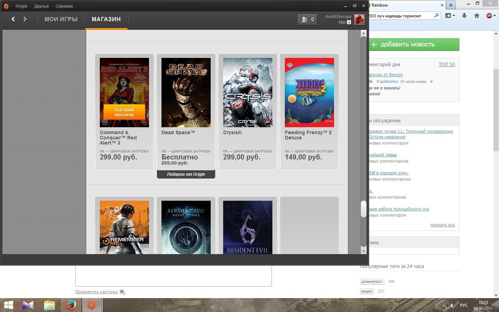Open the Друзья menu

pyautogui.click(x=42, y=6)
